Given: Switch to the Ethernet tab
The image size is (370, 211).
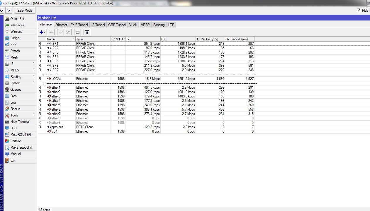Looking at the screenshot, I should point(61,25).
